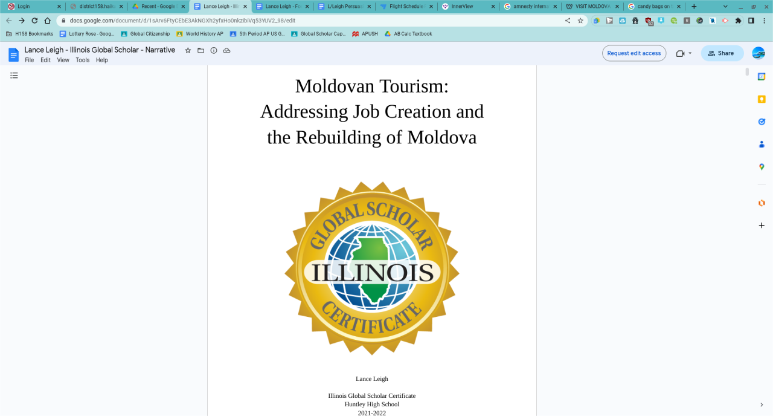Check the cloud document status icon
Screen dimensions: 773x416
227,51
